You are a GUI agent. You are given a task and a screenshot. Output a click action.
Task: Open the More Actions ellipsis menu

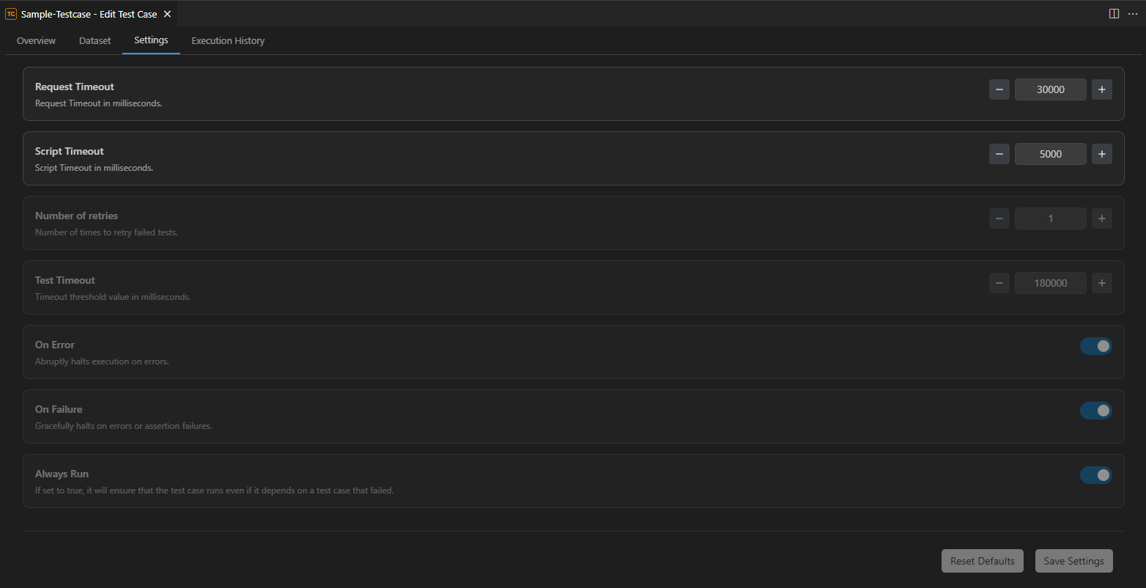click(1133, 14)
